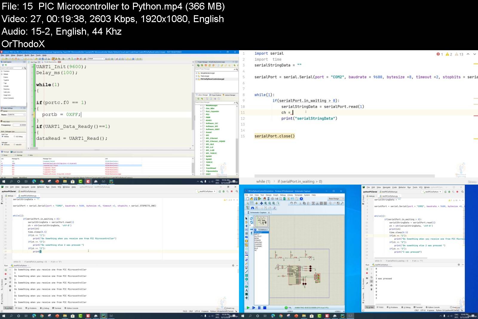This screenshot has height=319, width=478.
Task: Open run configuration dropdown in bottom-right PyCharm
Action: (432, 192)
